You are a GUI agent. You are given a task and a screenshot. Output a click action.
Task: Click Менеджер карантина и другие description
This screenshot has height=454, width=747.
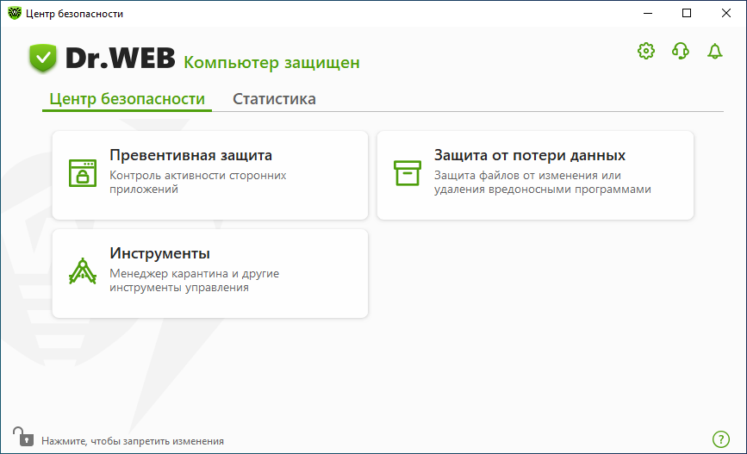[195, 281]
